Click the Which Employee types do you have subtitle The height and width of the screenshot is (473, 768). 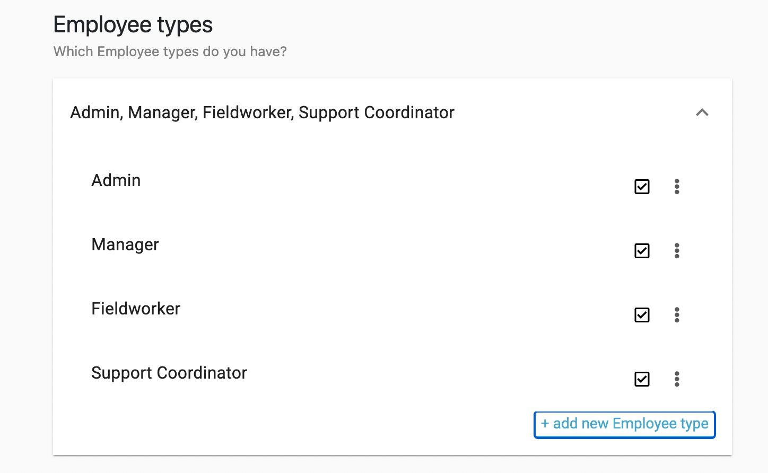pos(170,51)
